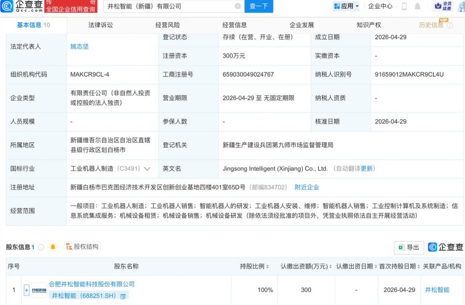This screenshot has width=465, height=305.
Task: Open the mobile phone app icon
Action: point(404,6)
